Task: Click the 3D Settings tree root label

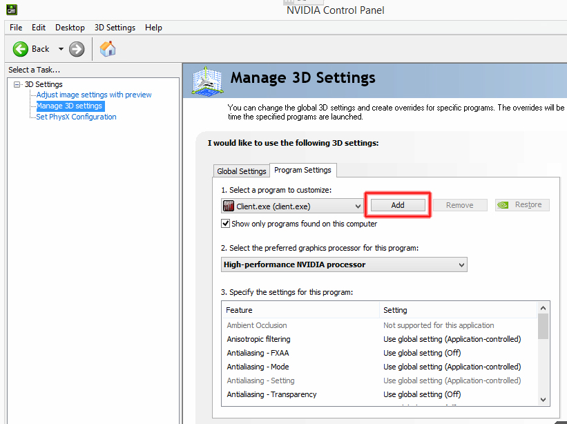Action: click(x=44, y=84)
